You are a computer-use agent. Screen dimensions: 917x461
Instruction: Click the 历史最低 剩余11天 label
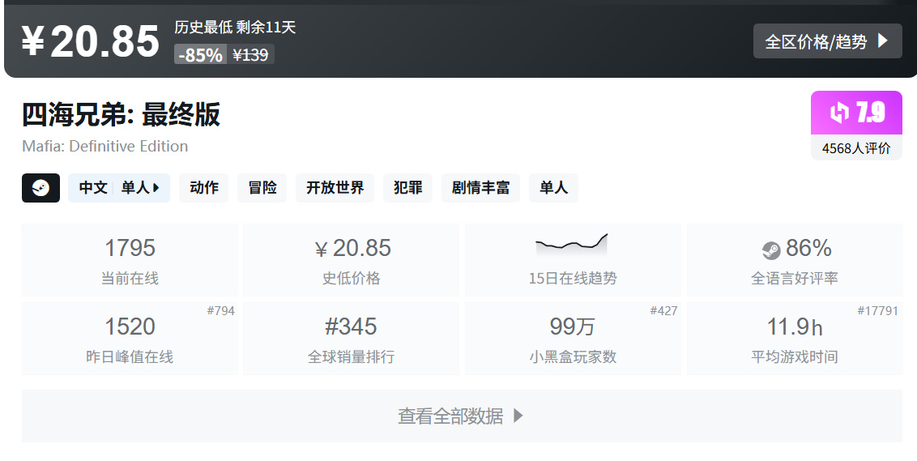click(x=235, y=27)
